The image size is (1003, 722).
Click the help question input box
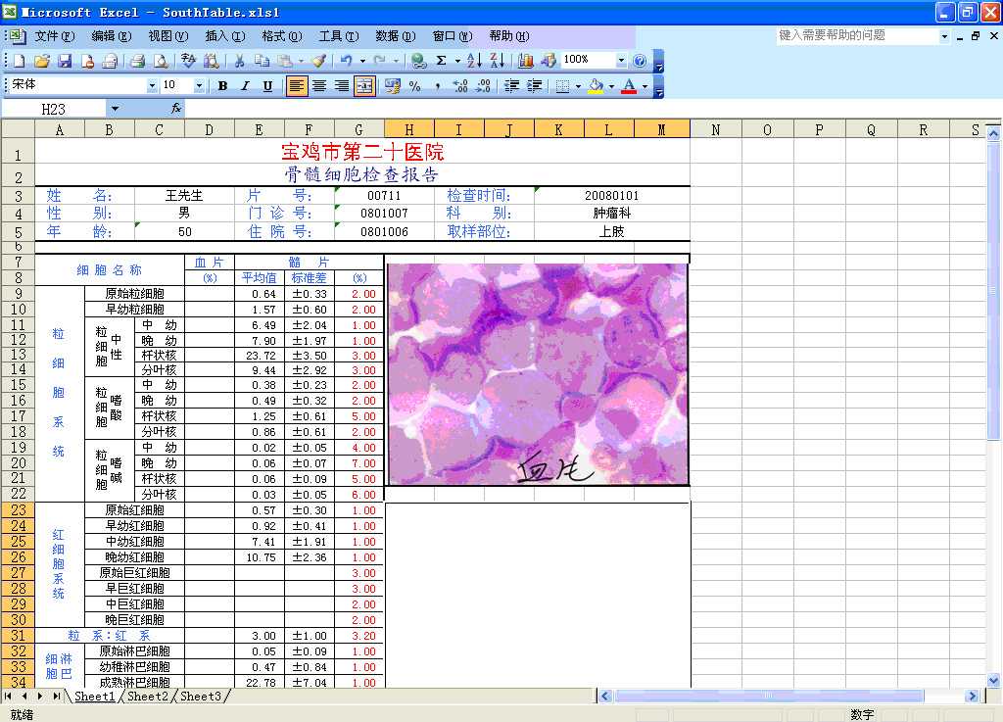(x=858, y=36)
